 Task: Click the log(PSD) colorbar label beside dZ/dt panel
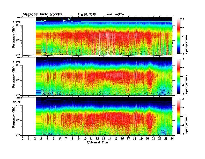187,125
